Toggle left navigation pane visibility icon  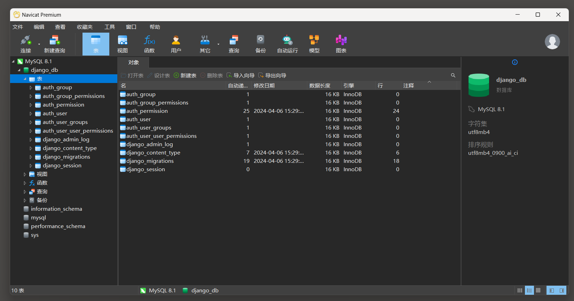click(x=552, y=290)
